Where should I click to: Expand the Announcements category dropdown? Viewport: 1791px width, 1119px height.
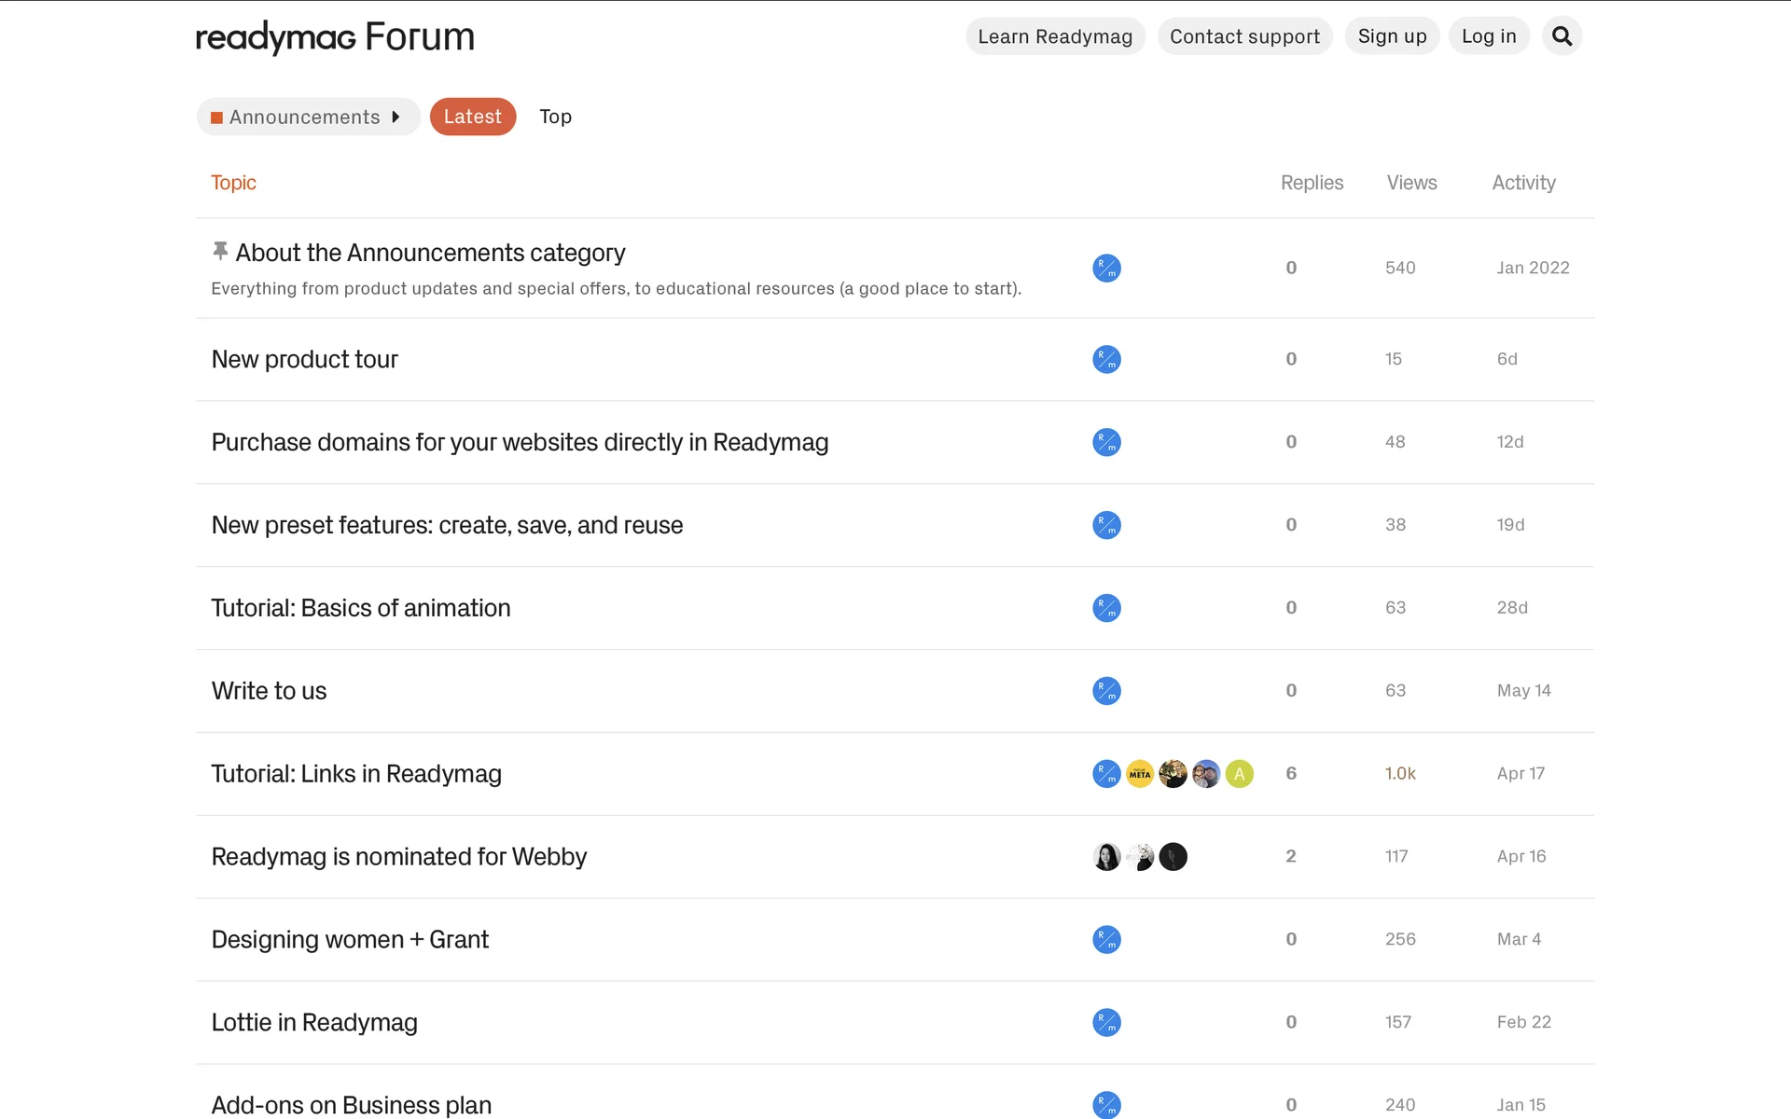click(x=308, y=117)
